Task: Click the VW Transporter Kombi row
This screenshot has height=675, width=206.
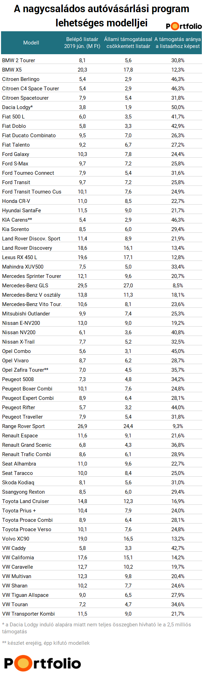Action: (102, 614)
